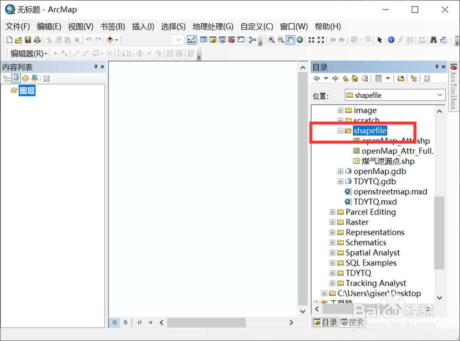Image resolution: width=460 pixels, height=341 pixels.
Task: Open the Add Data dropdown arrow
Action: [117, 40]
